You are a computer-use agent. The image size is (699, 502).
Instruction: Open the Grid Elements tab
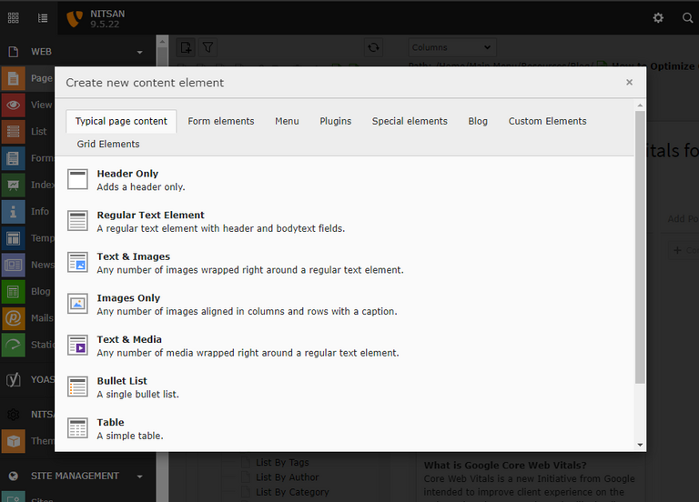[108, 144]
